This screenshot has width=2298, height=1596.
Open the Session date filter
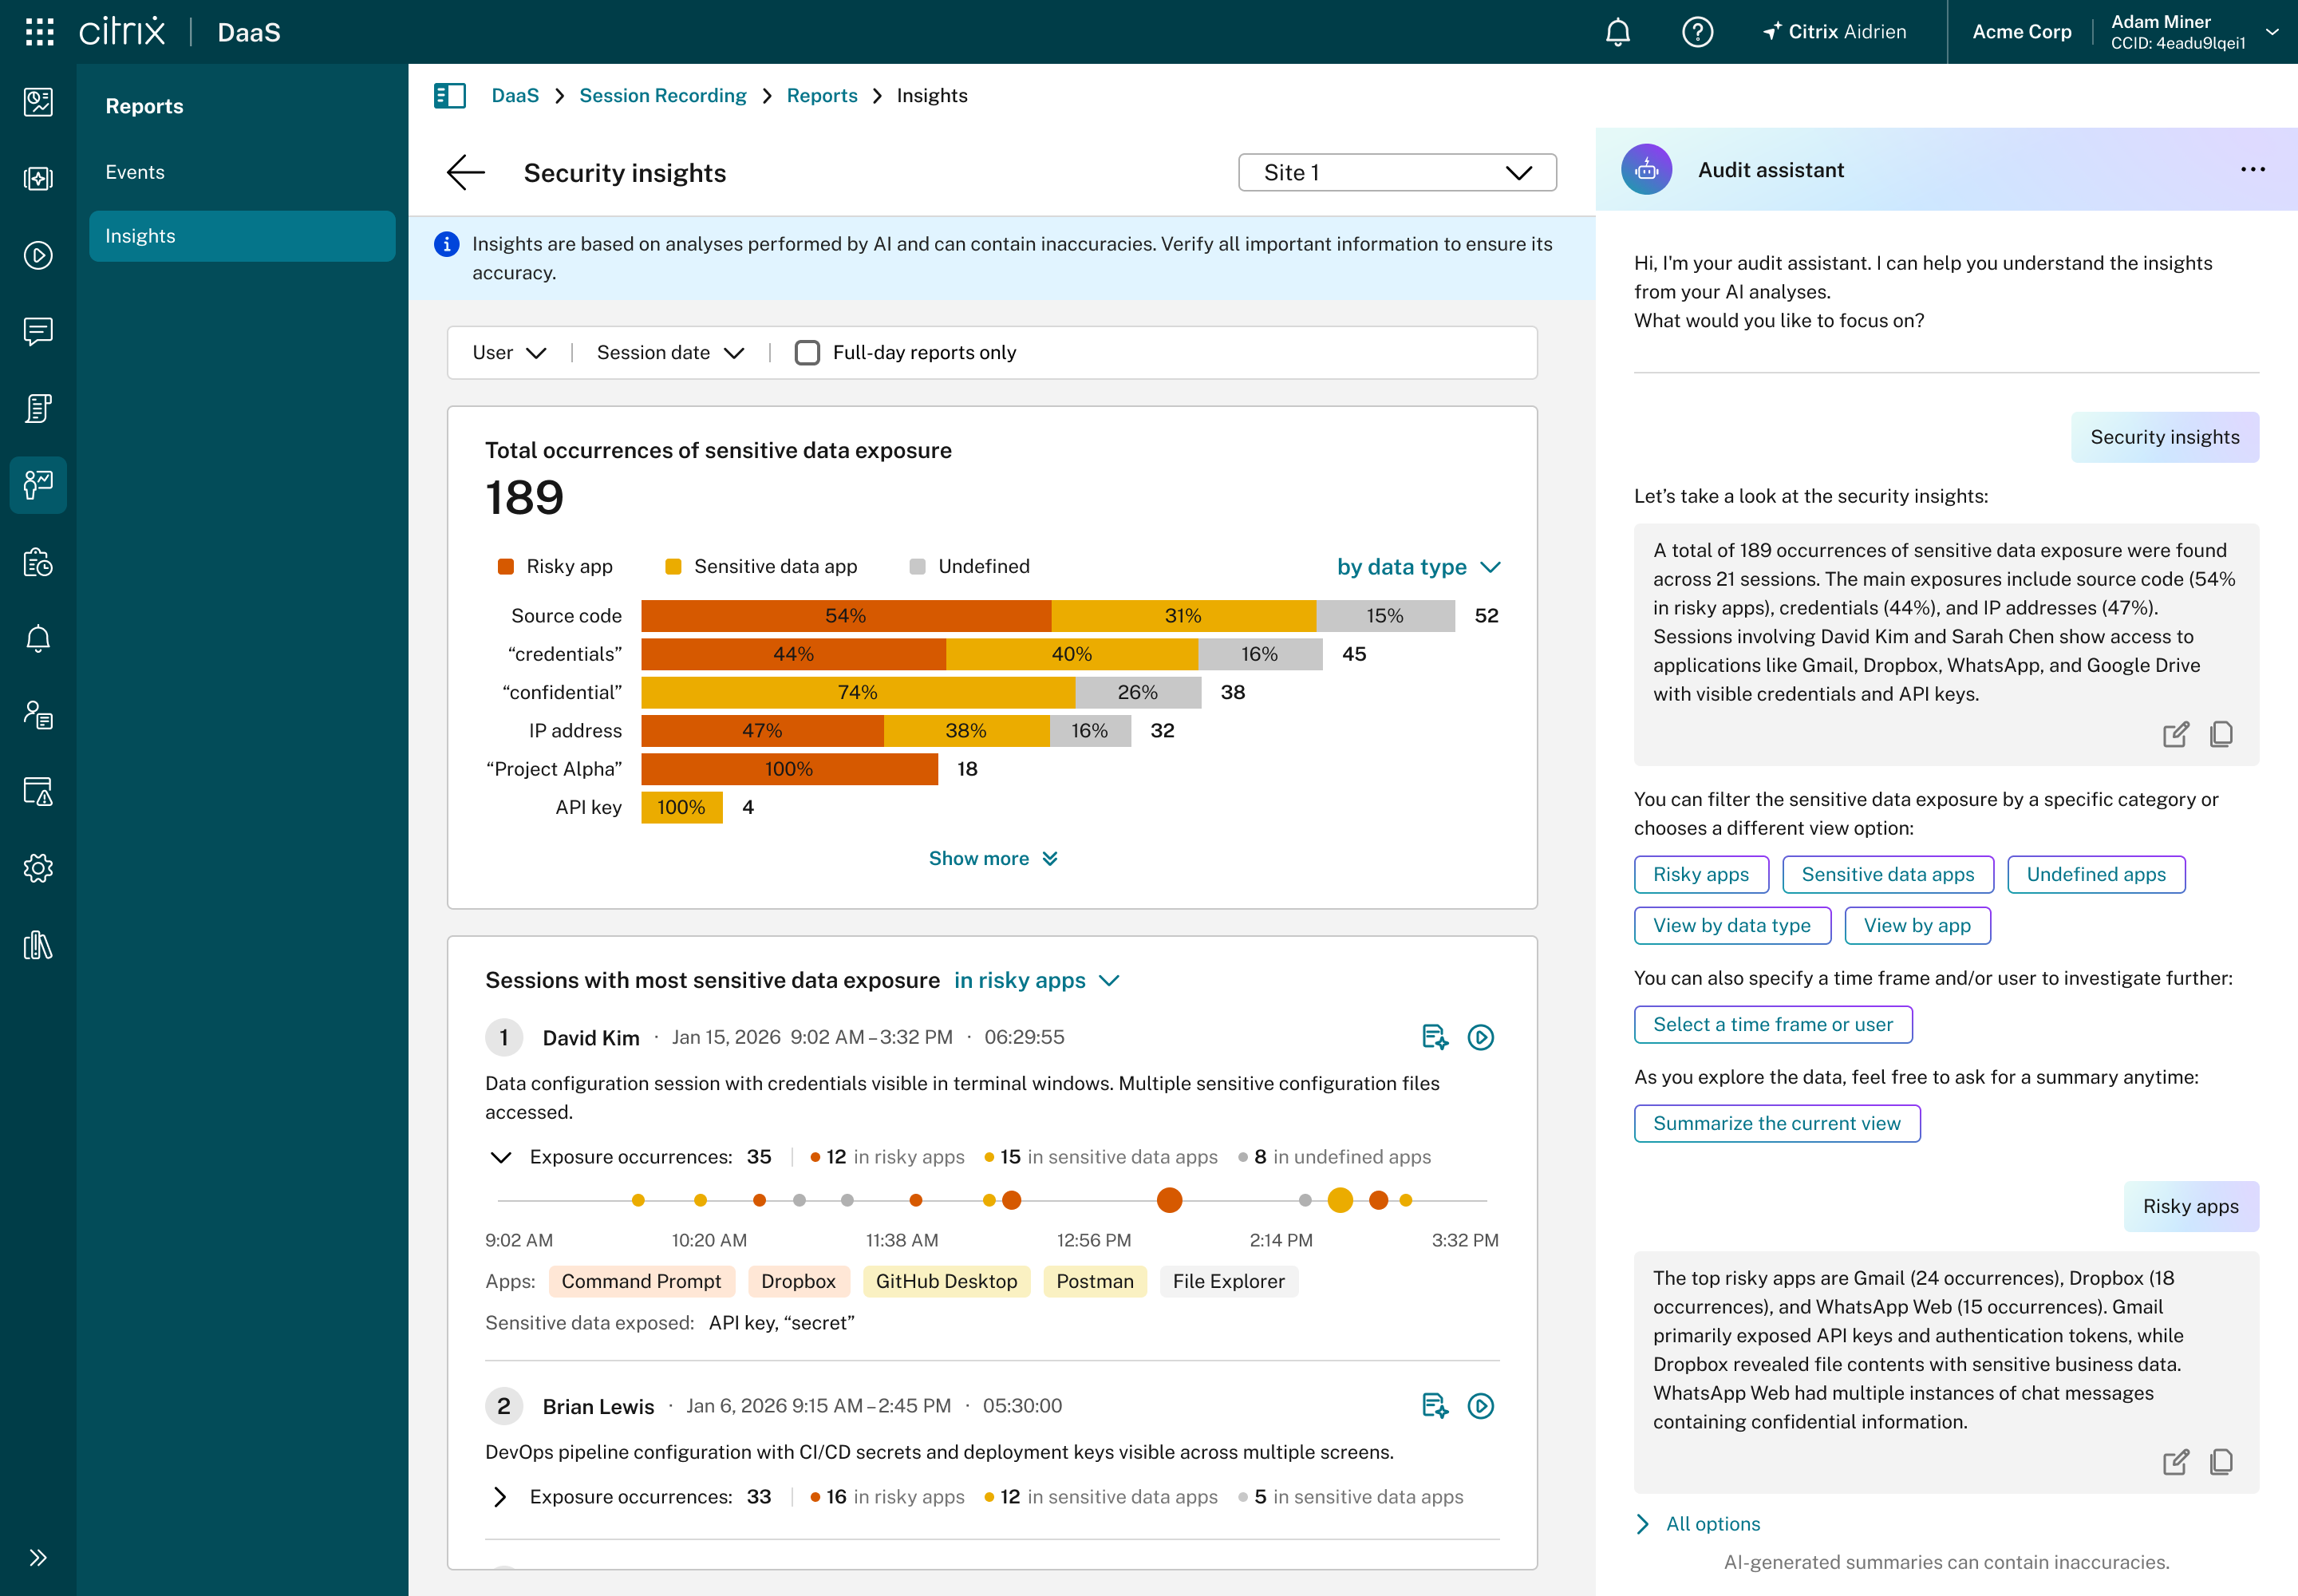(x=670, y=352)
